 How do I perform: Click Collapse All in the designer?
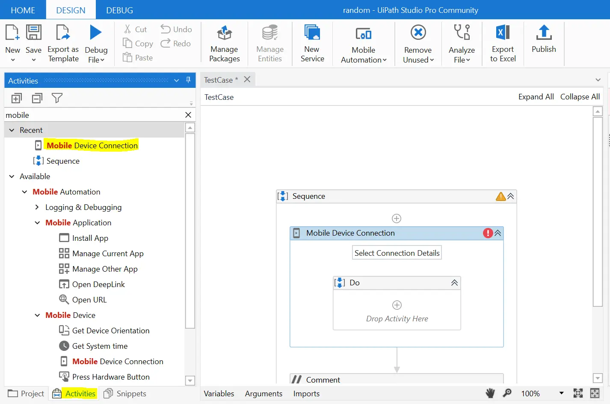[x=580, y=97]
